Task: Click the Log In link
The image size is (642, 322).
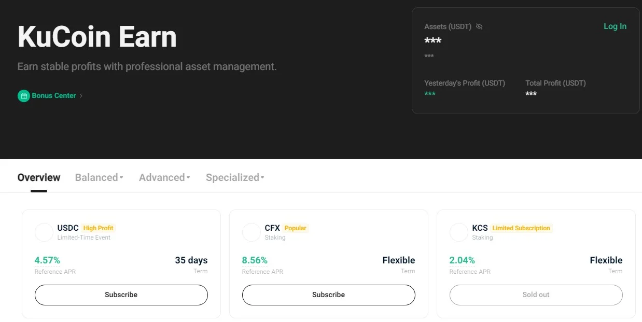Action: [615, 26]
